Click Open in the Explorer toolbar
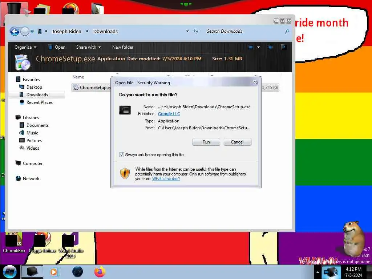372x279 pixels. (57, 47)
